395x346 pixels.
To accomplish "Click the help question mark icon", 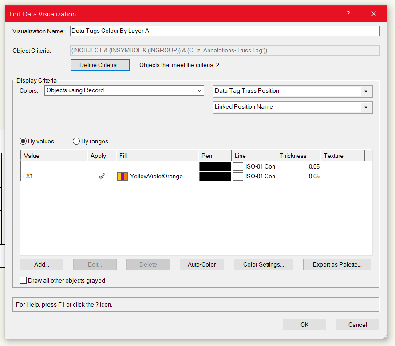I will (348, 14).
